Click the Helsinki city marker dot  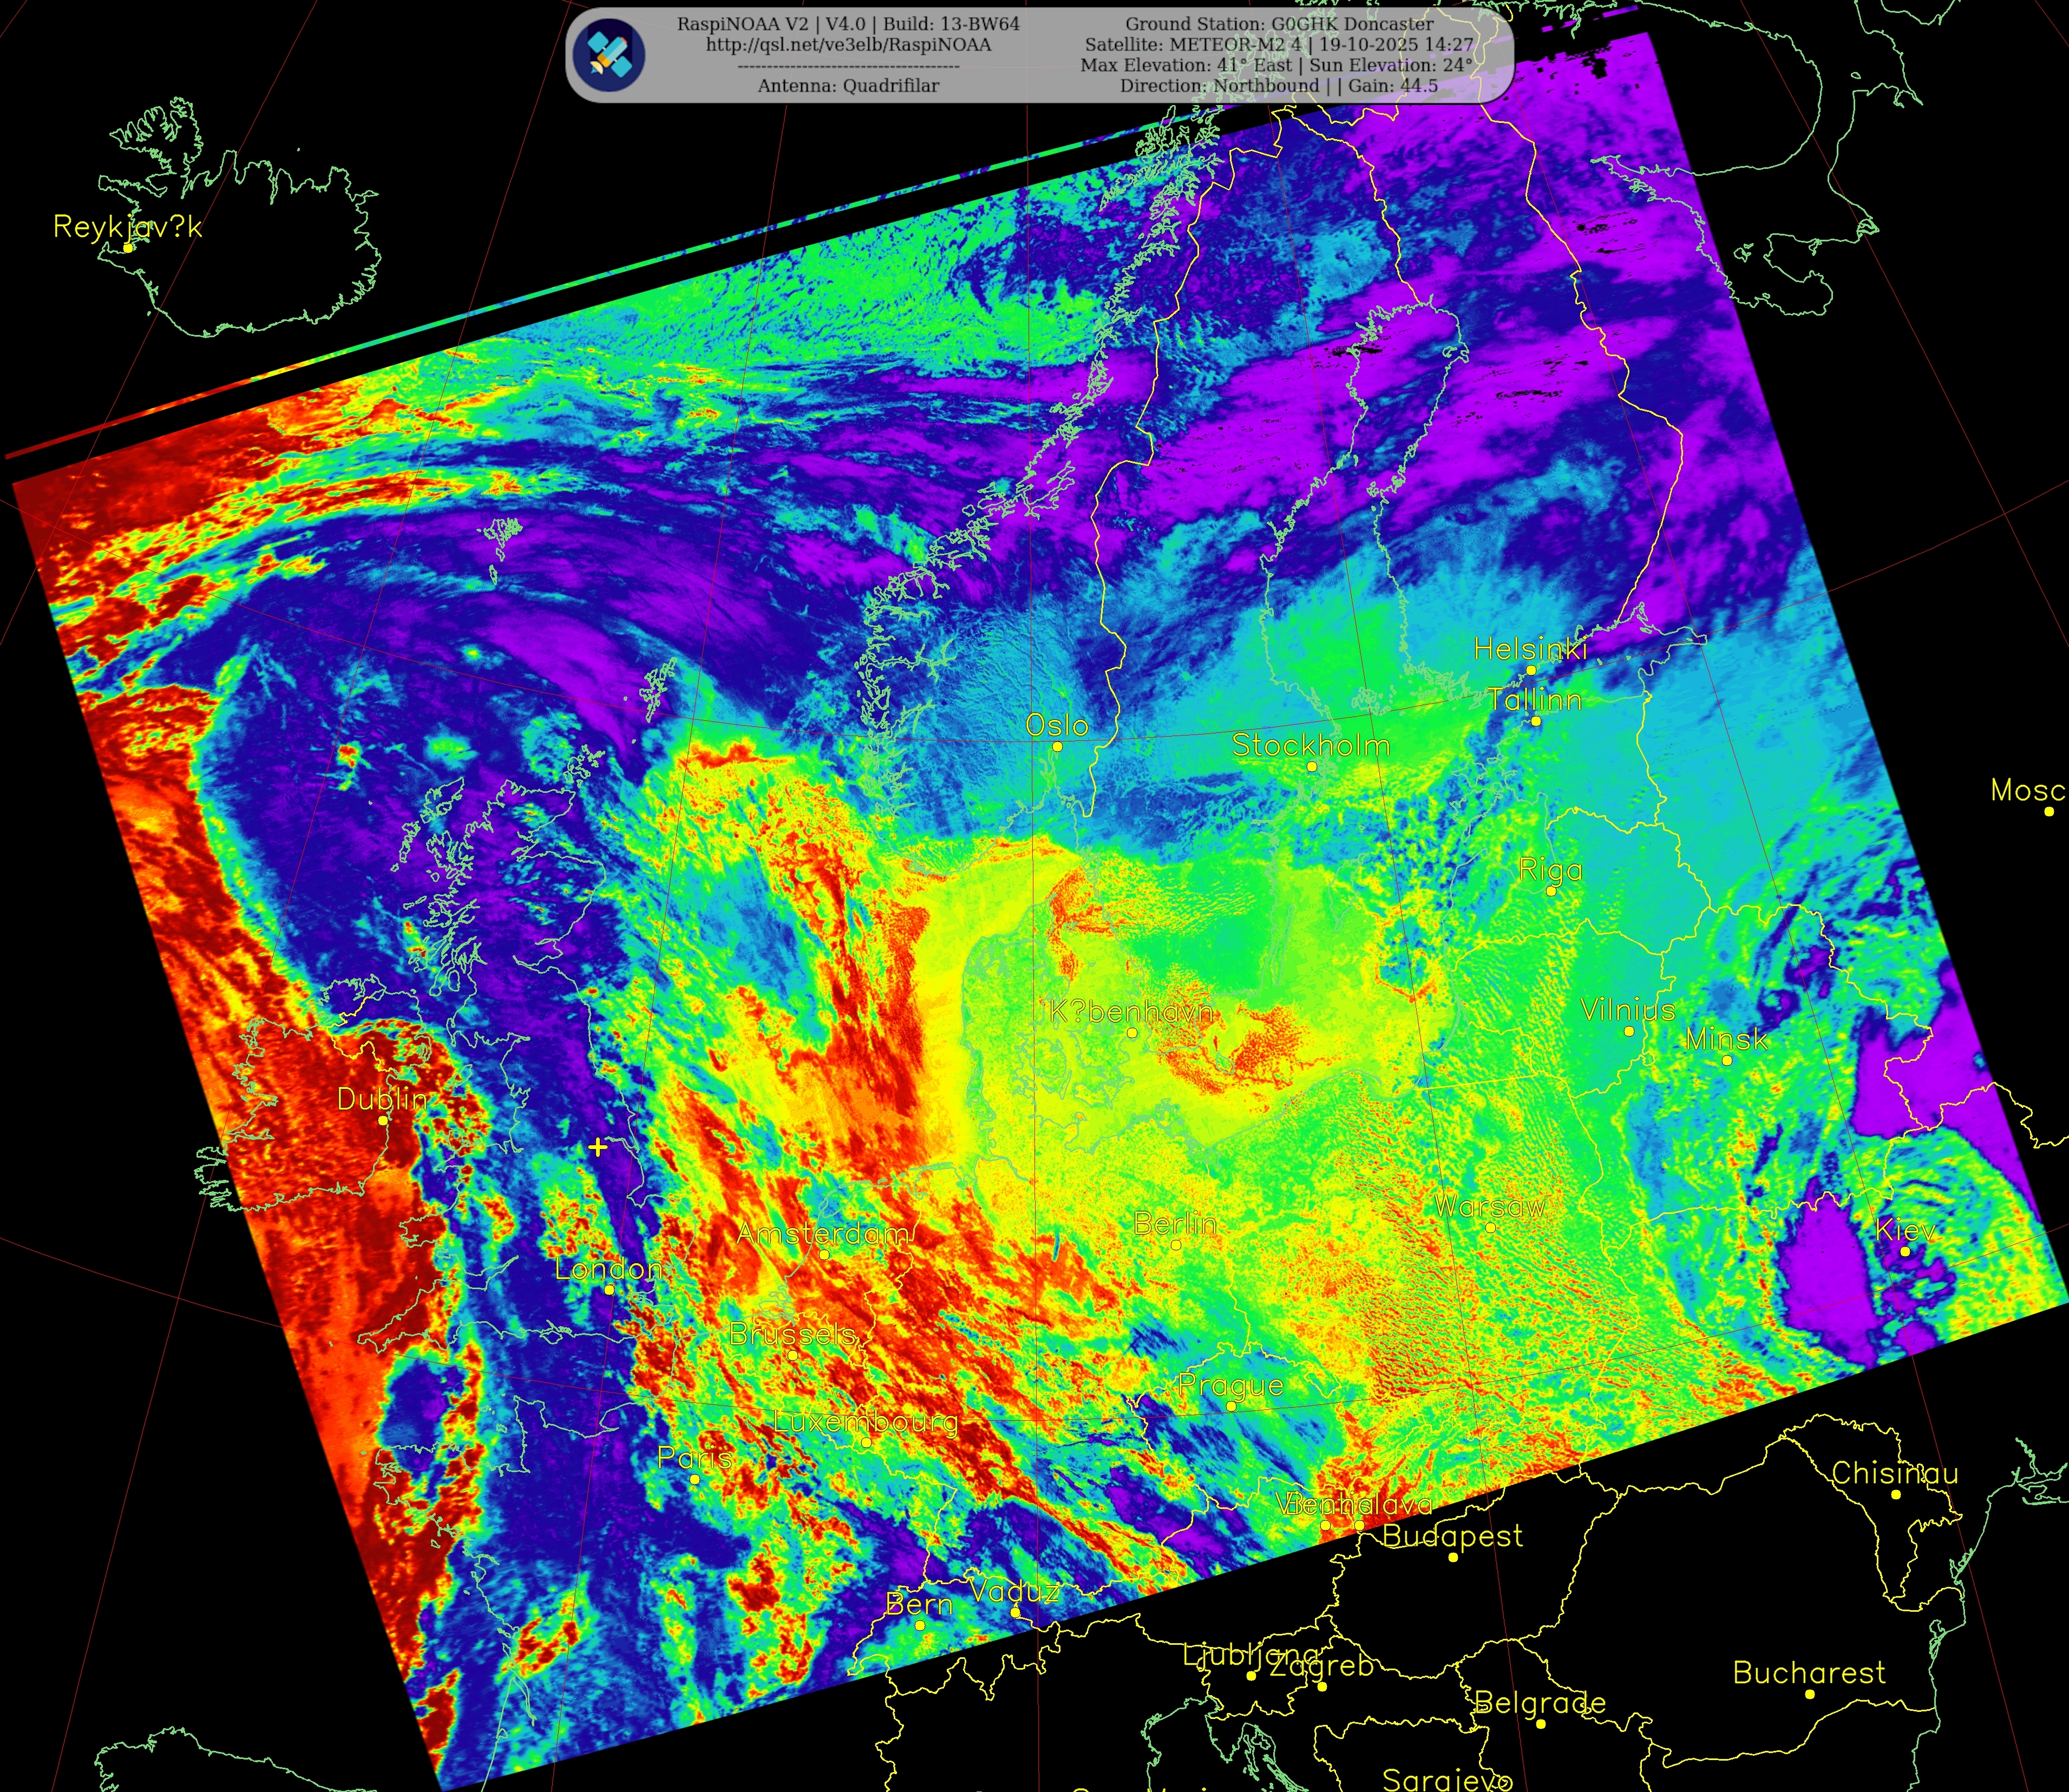(1531, 670)
